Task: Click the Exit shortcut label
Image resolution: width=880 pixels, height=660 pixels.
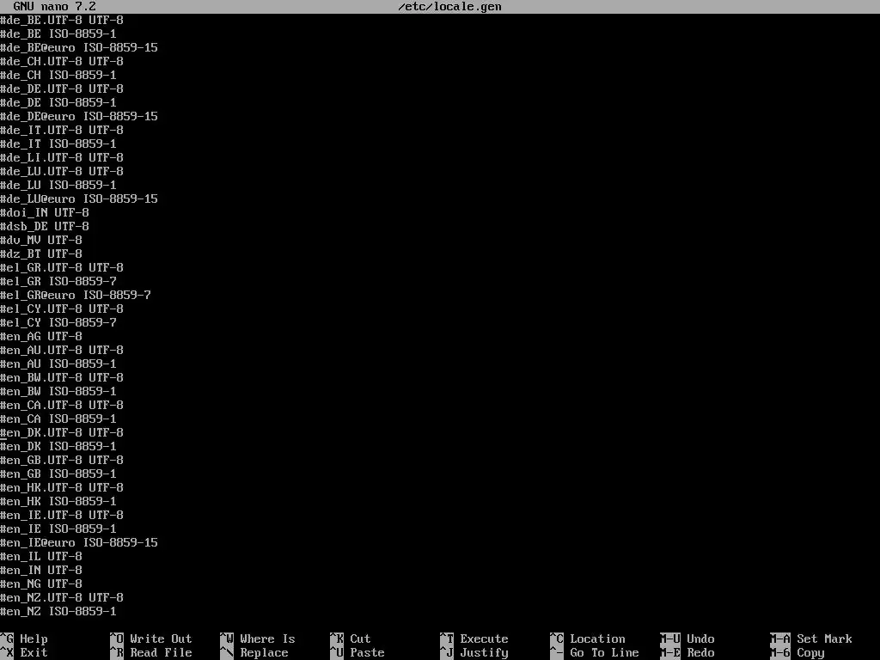Action: click(x=34, y=653)
